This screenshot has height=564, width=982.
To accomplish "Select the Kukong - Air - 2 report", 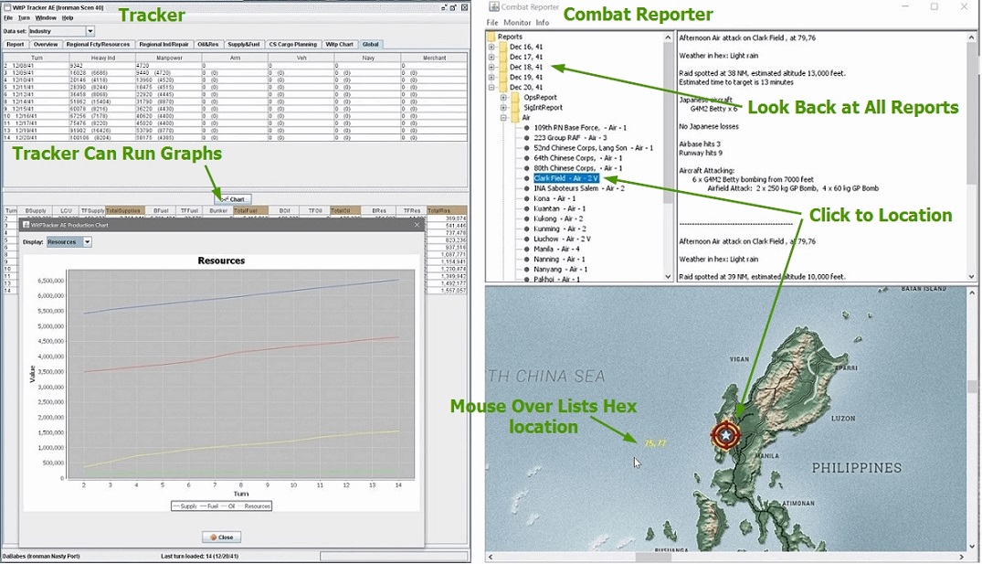I will 558,218.
